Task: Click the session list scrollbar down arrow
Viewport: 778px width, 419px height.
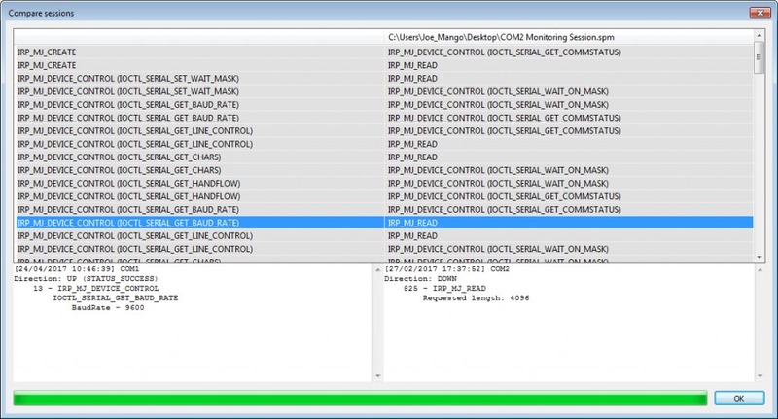Action: (759, 257)
